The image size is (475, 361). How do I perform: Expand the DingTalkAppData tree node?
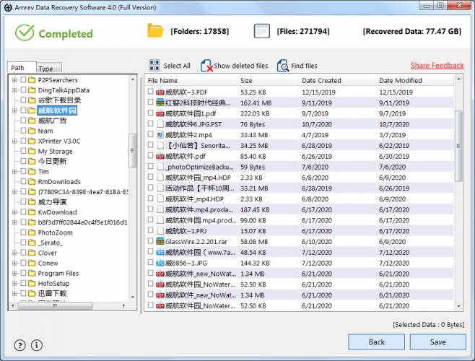click(x=14, y=90)
